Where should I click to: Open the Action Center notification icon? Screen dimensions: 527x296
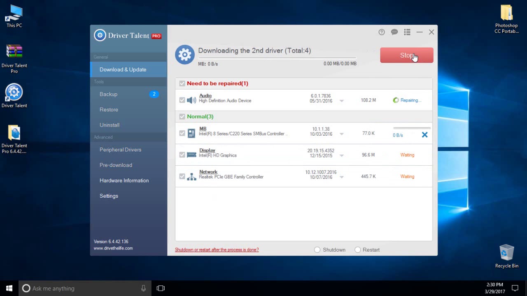click(515, 288)
